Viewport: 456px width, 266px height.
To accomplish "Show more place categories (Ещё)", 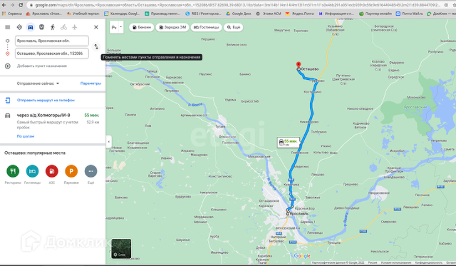I will pos(91,171).
